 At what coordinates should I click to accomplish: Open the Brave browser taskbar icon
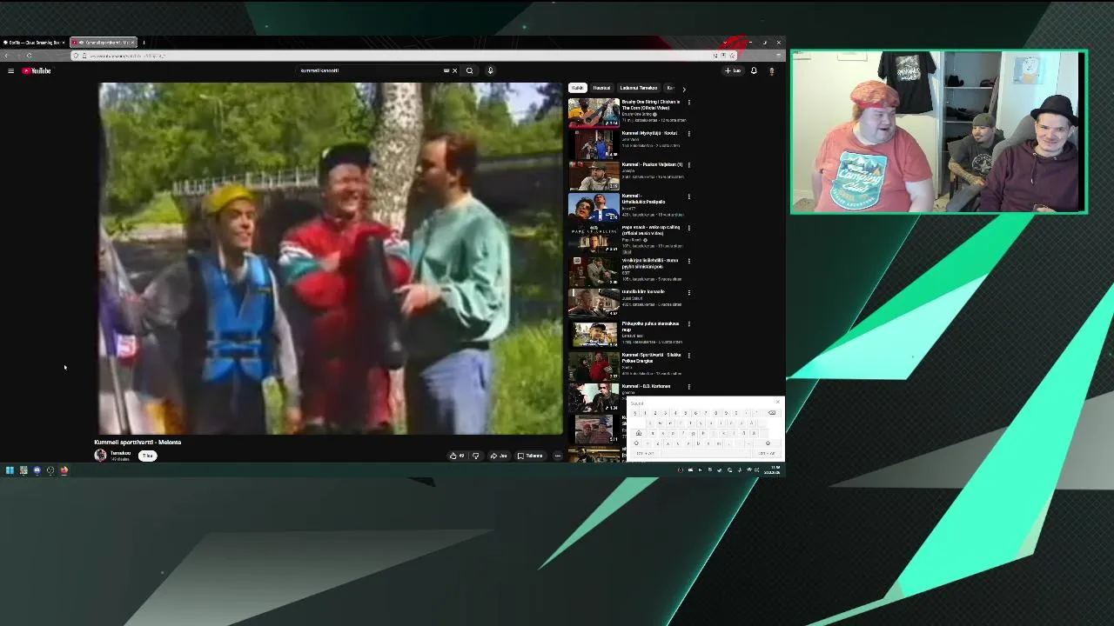coord(64,470)
